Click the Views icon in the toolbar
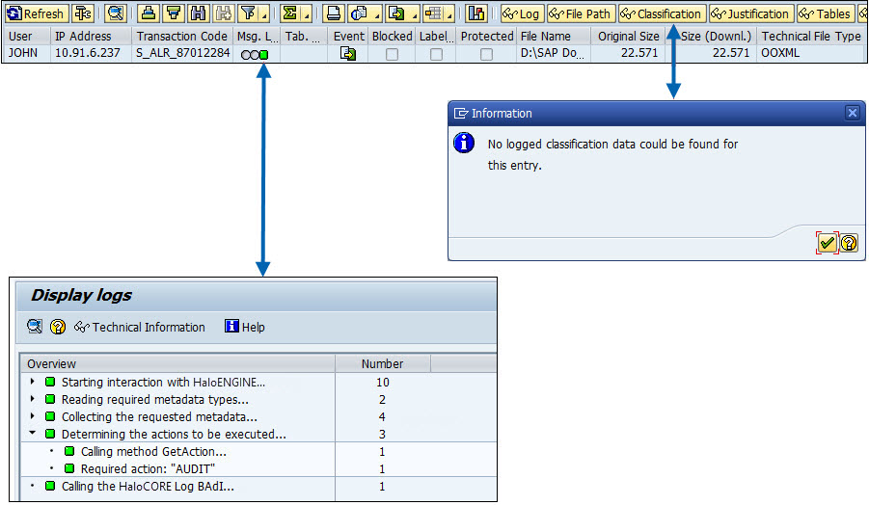 tap(359, 13)
